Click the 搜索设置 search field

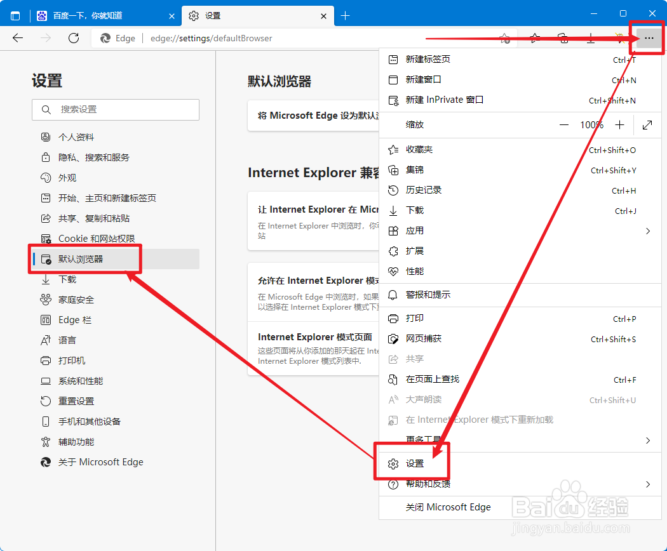(116, 110)
